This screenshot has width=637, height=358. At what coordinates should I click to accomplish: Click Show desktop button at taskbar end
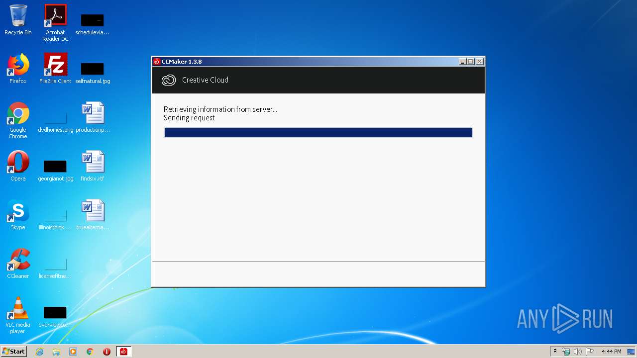coord(632,352)
